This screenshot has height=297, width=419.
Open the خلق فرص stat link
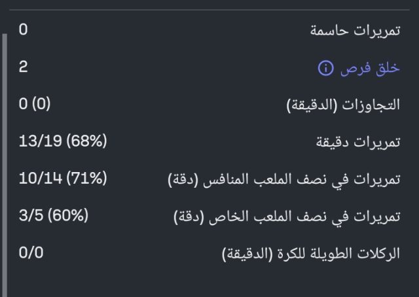coord(370,68)
